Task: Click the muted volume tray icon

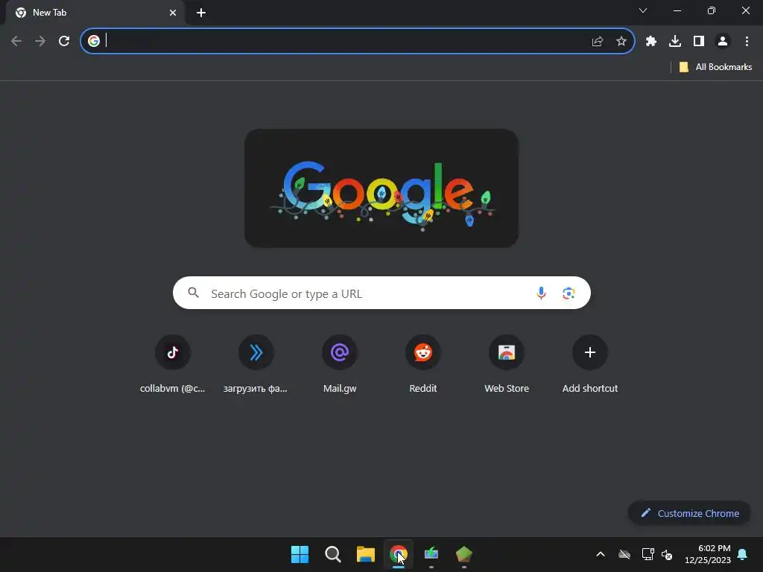Action: [667, 554]
